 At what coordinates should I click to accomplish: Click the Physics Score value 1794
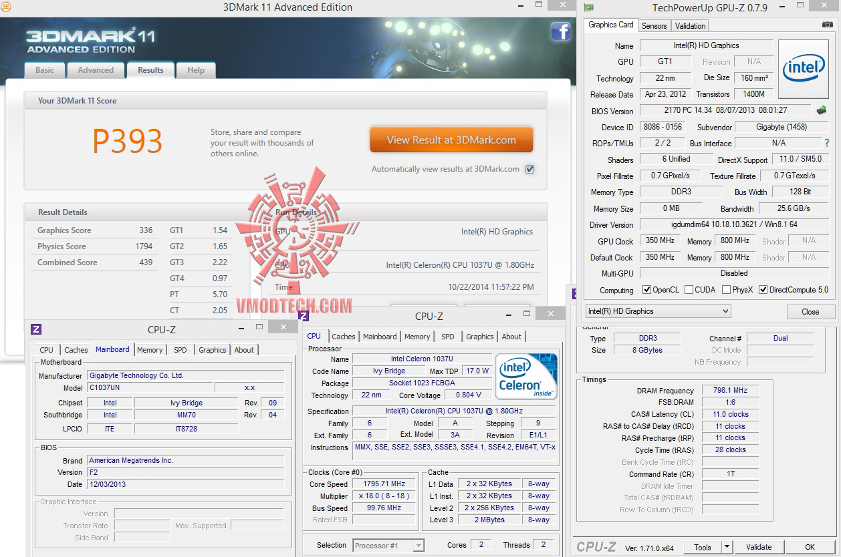pos(144,246)
